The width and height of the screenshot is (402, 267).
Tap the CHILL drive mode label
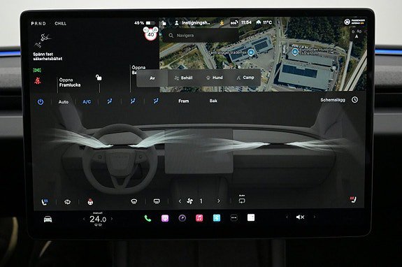[61, 23]
